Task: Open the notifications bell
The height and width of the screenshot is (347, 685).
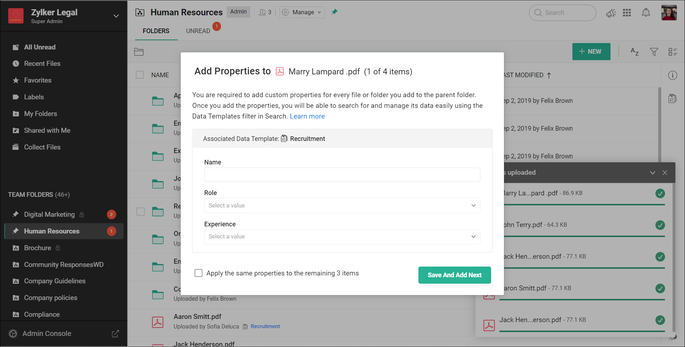Action: (x=646, y=13)
